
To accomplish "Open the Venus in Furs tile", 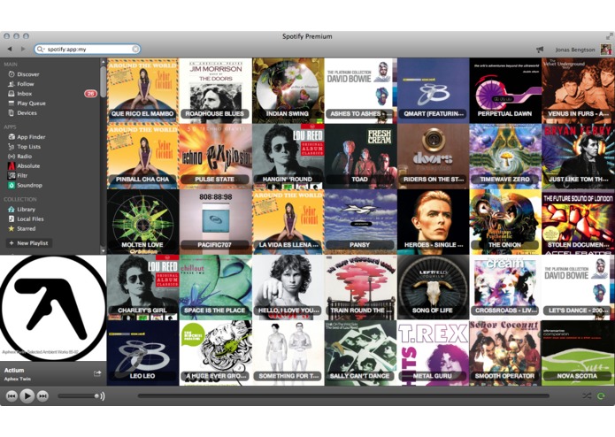I will 578,91.
